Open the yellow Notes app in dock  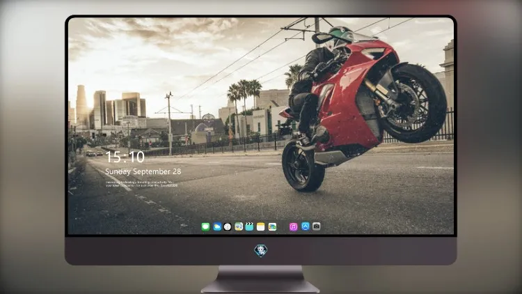click(261, 226)
